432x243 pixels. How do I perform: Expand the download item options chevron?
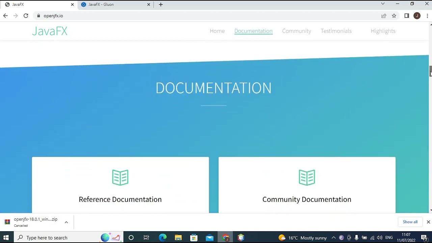tap(66, 222)
